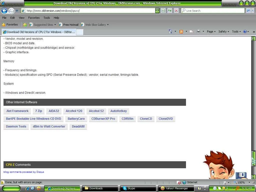This screenshot has width=256, height=192.
Task: Open the Alcohol 52 link
Action: 96,111
